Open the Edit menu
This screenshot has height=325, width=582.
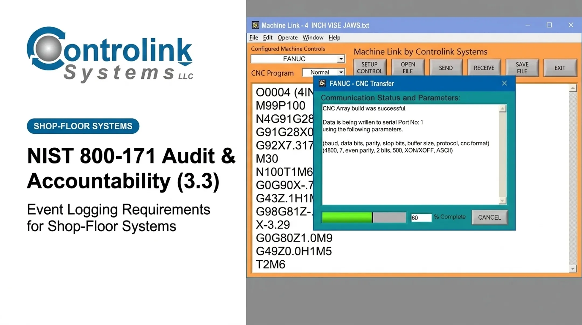[268, 37]
